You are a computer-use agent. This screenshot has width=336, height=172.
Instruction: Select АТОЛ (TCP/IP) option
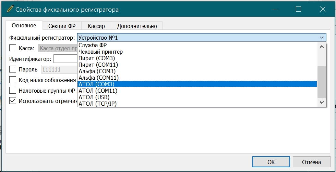click(197, 104)
